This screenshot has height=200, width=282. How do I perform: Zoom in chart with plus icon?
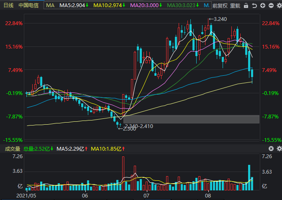click(263, 5)
